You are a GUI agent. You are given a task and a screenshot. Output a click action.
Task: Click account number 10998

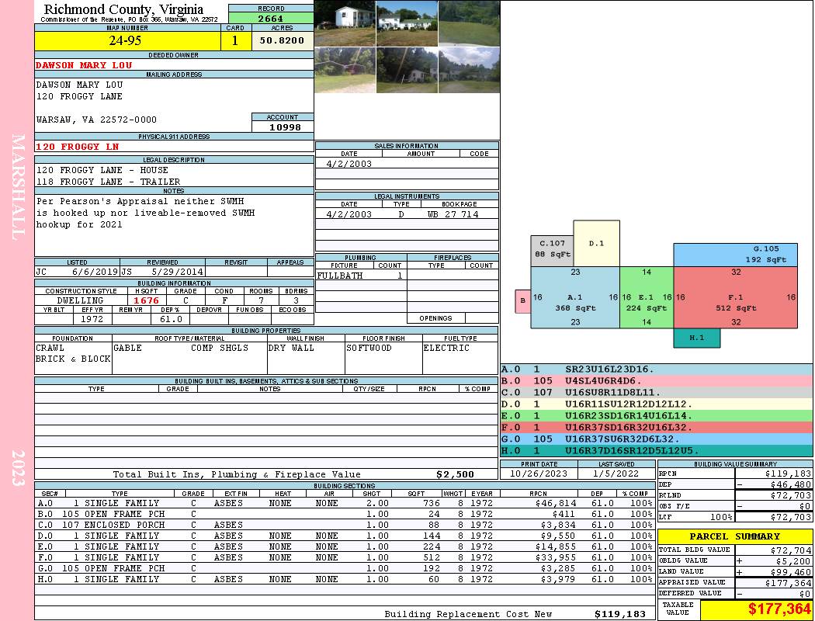pyautogui.click(x=285, y=127)
